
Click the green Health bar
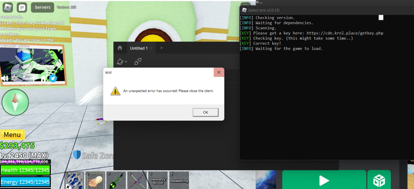pyautogui.click(x=25, y=170)
